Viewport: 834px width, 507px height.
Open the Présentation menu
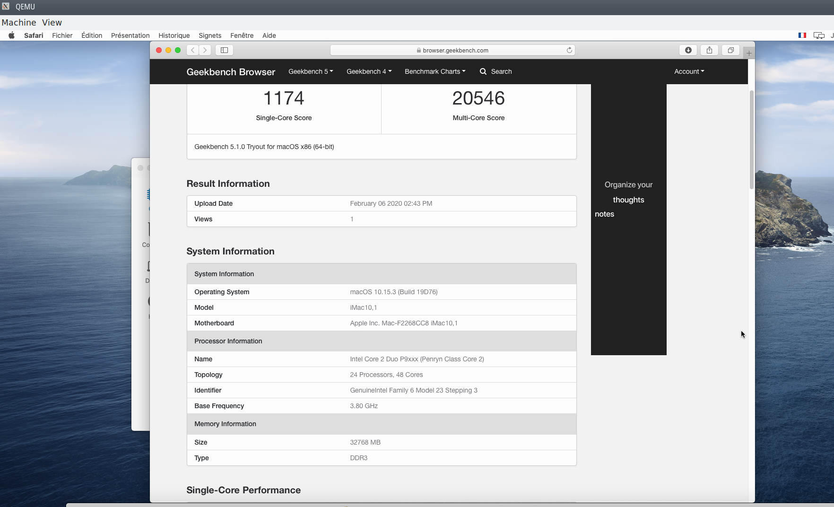[130, 35]
